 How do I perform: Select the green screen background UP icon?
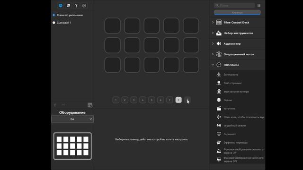219,151
